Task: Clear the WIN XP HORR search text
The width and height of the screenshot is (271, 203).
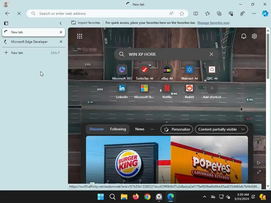Action: tap(211, 54)
